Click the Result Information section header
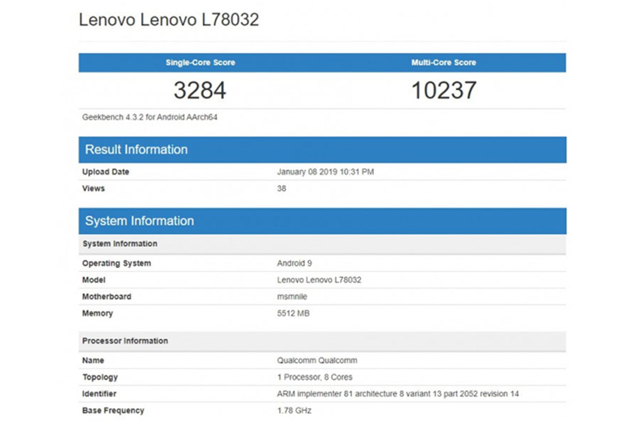This screenshot has height=421, width=631. point(136,150)
